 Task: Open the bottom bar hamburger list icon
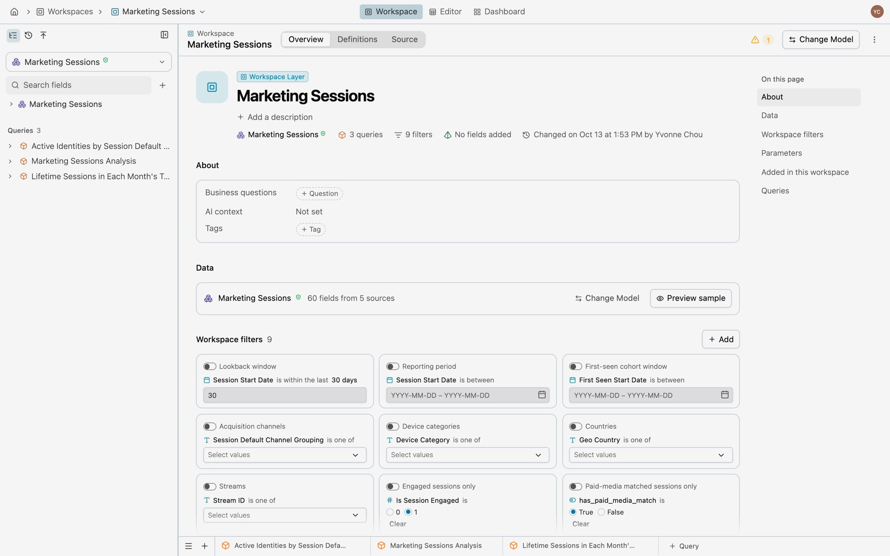click(x=188, y=546)
